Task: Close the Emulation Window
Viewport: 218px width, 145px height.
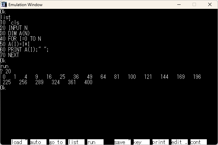Action: coord(210,4)
